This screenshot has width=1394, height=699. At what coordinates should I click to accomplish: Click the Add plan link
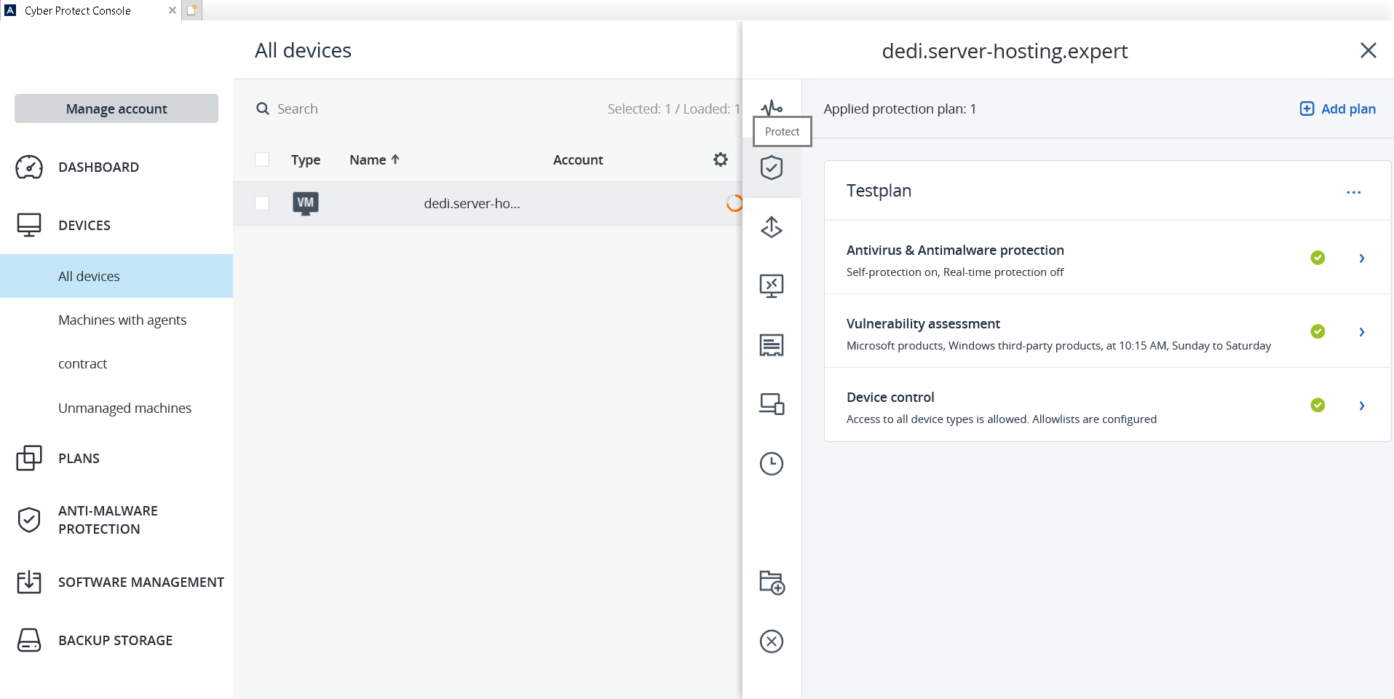point(1337,108)
